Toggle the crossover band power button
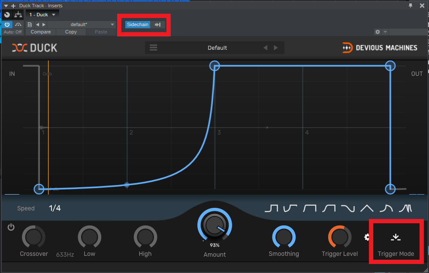Viewport: 429px width, 273px height. click(x=11, y=227)
